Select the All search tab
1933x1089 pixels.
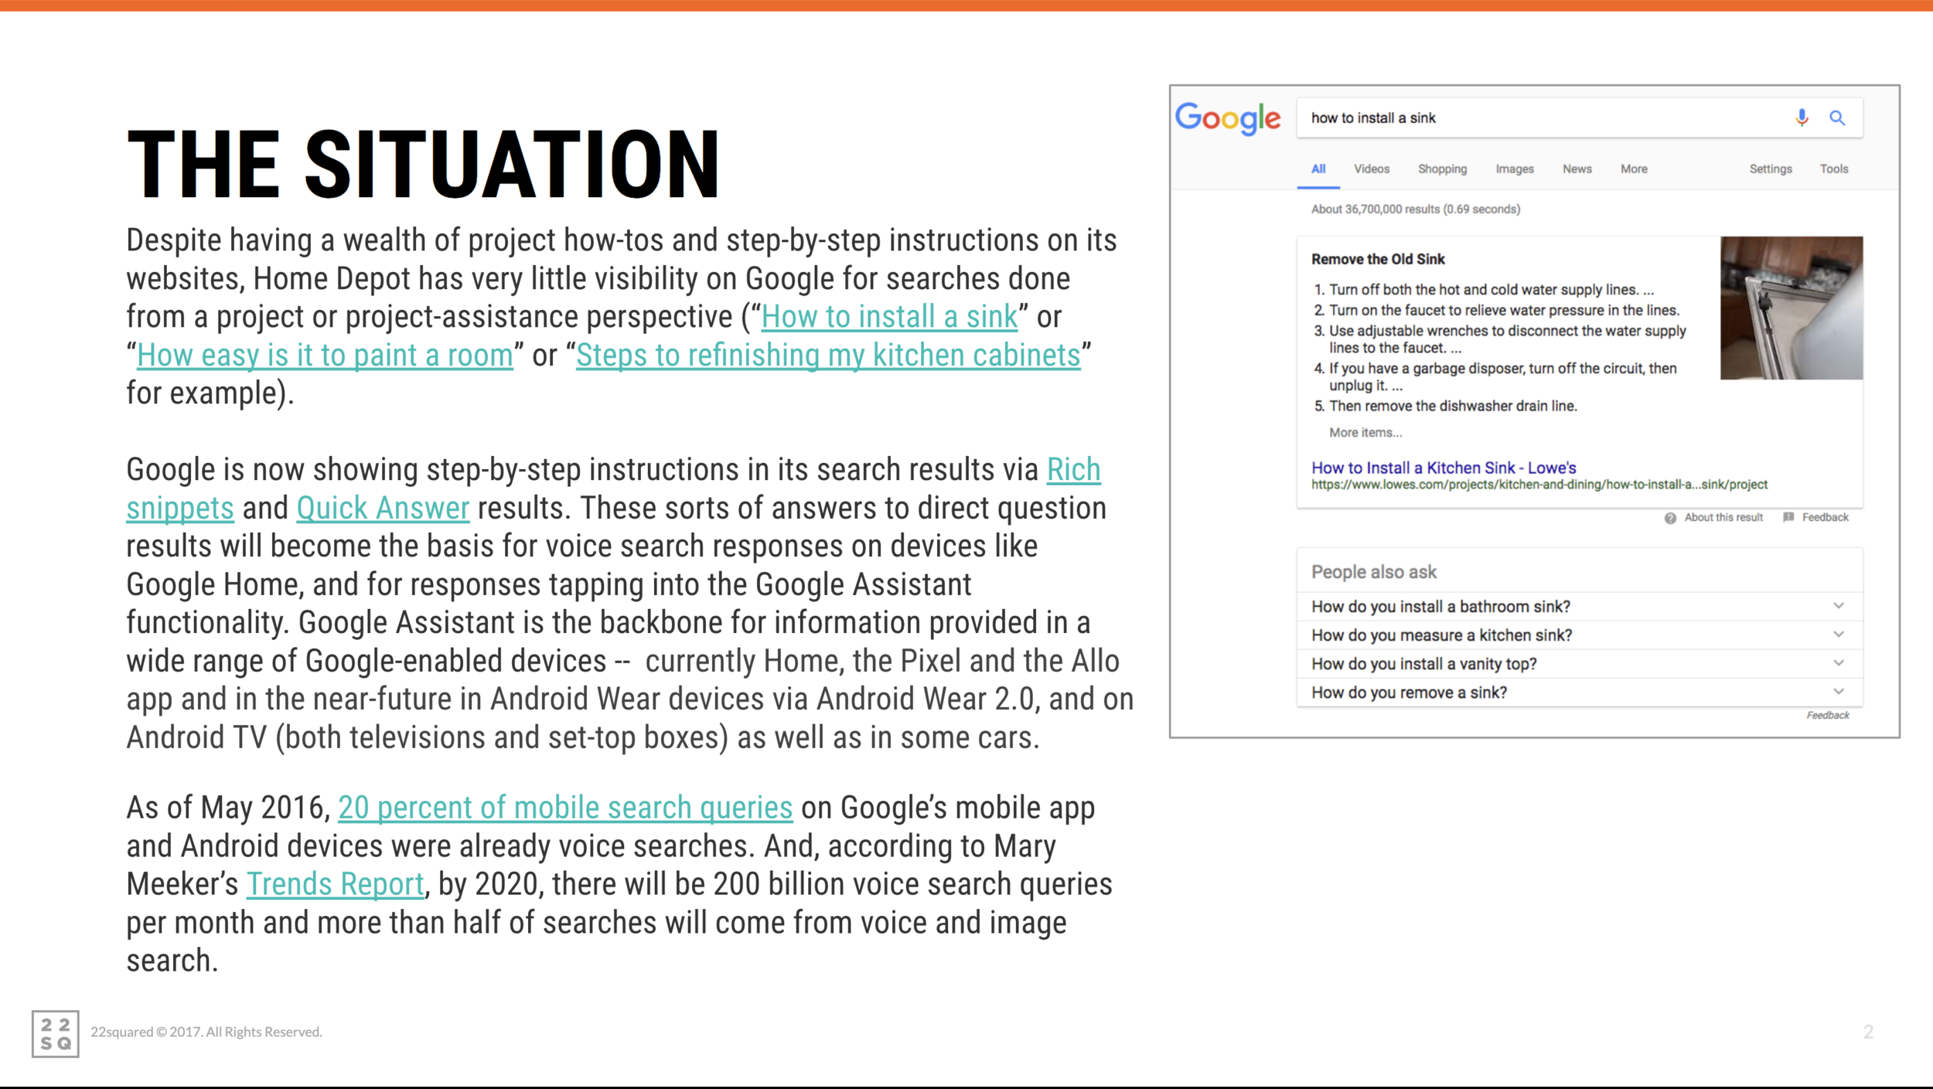coord(1318,168)
